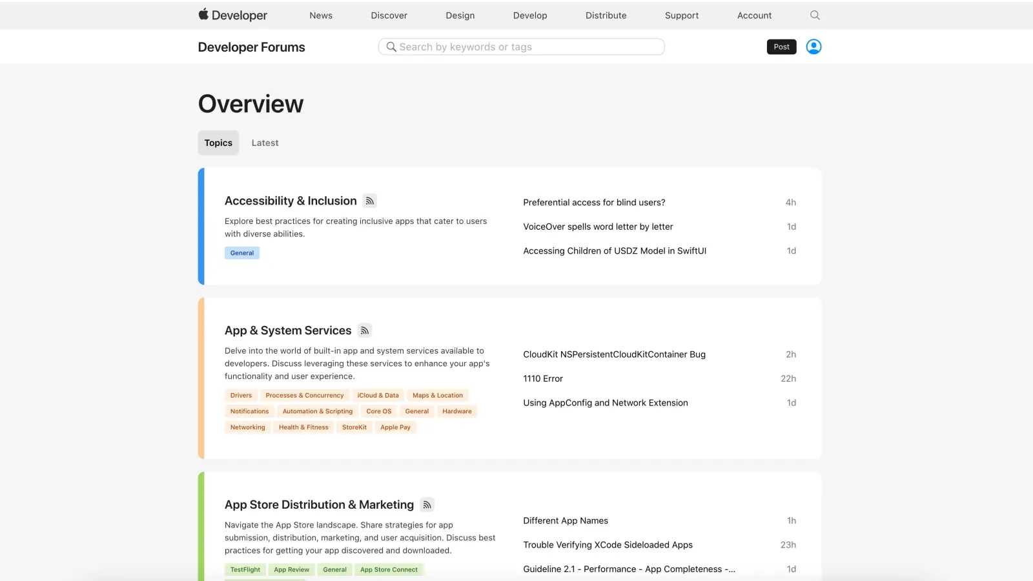Open the '1110 Error' thread
The height and width of the screenshot is (581, 1033).
point(543,378)
